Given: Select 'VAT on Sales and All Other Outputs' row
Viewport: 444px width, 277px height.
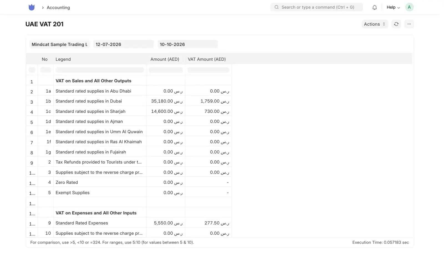Looking at the screenshot, I should pos(93,81).
